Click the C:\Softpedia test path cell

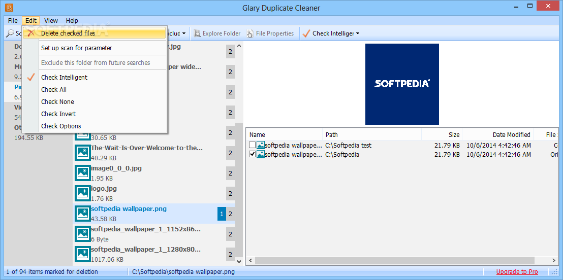point(348,145)
